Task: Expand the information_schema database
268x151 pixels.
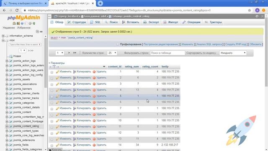Action: [x=3, y=36]
